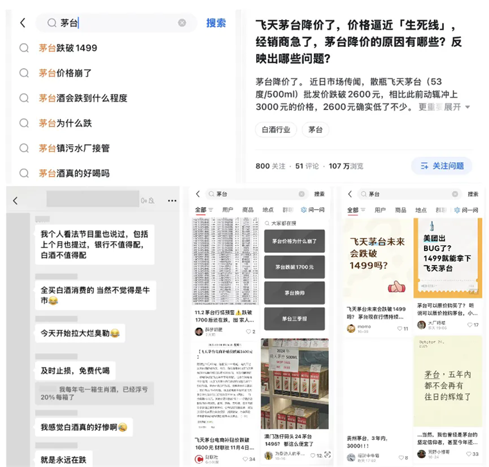Tap the 茅台换帅 trending topic

pyautogui.click(x=294, y=293)
